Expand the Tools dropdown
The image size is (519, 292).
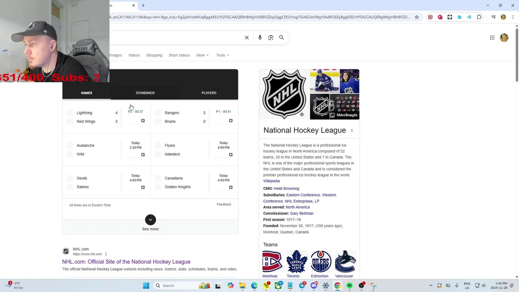tap(222, 55)
